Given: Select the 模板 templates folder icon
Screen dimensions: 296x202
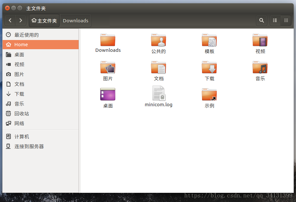Looking at the screenshot, I should pos(209,40).
